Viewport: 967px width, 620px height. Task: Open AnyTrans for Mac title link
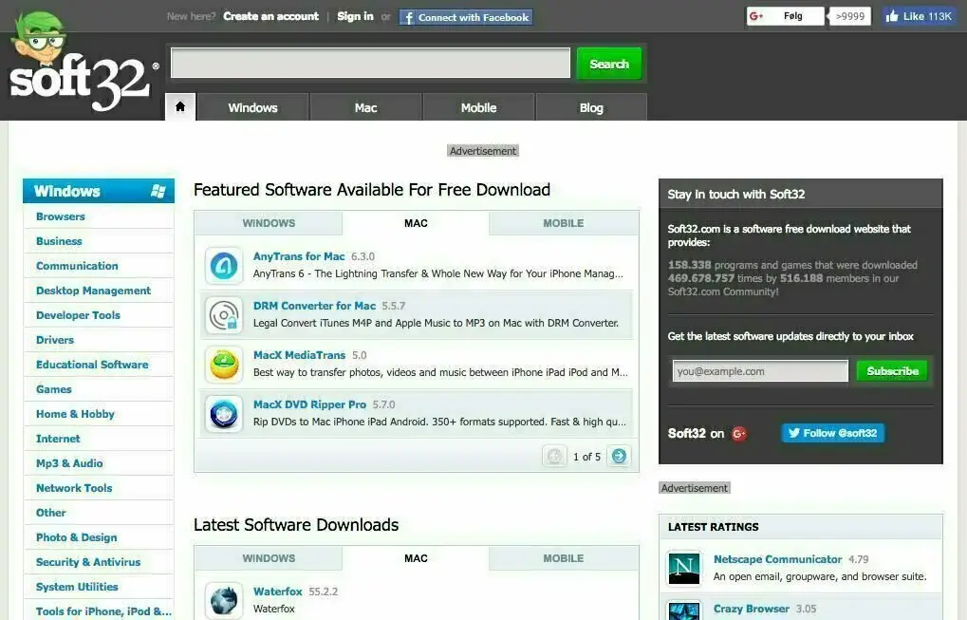coord(299,256)
